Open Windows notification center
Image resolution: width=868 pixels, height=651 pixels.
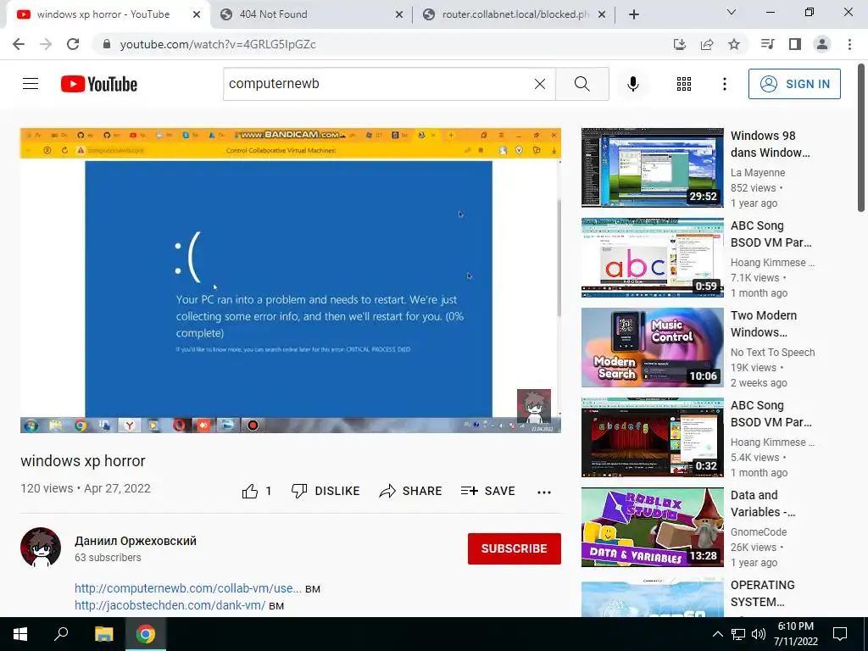pos(840,634)
